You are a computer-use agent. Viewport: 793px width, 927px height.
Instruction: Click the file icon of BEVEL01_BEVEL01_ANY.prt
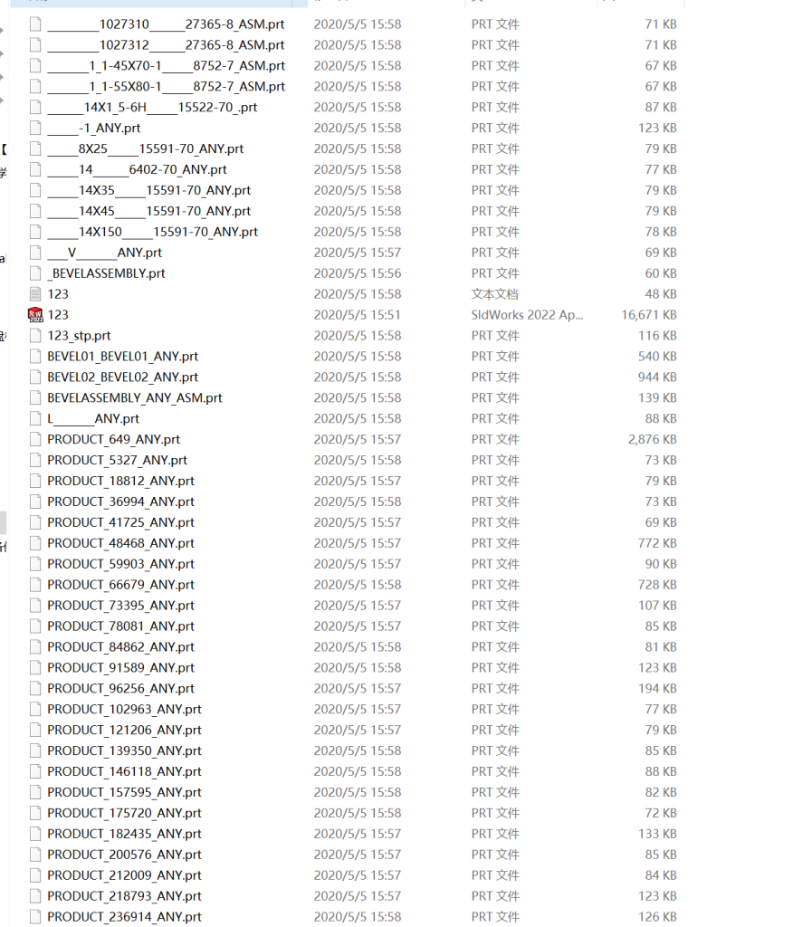pyautogui.click(x=35, y=356)
